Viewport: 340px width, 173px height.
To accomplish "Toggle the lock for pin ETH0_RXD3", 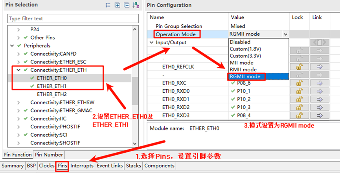I will tap(299, 115).
